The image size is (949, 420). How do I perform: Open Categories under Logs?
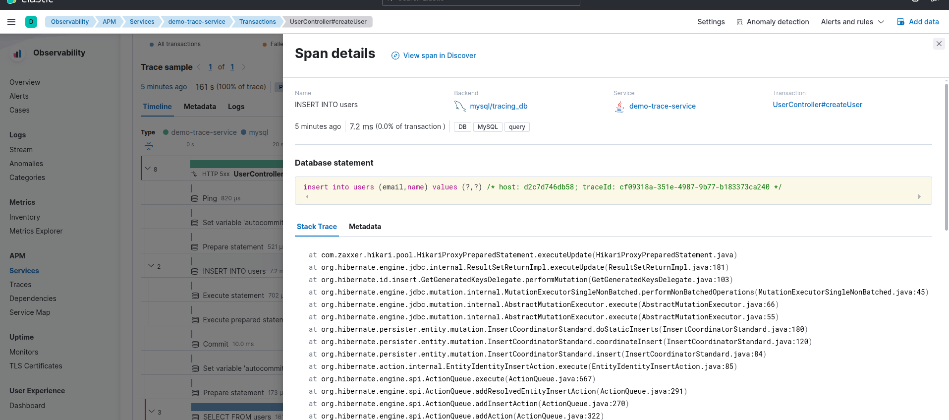pyautogui.click(x=27, y=178)
